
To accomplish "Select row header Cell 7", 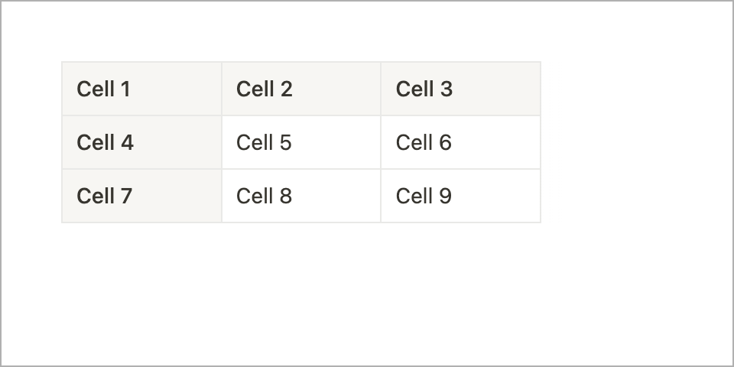I will tap(141, 196).
